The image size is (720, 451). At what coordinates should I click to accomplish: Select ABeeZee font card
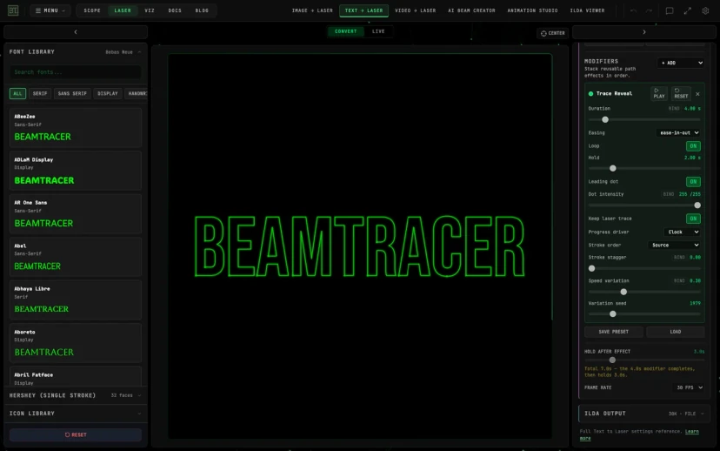pos(76,128)
